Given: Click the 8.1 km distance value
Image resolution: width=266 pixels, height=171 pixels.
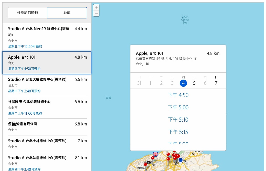Looking at the screenshot, I should tap(81, 158).
